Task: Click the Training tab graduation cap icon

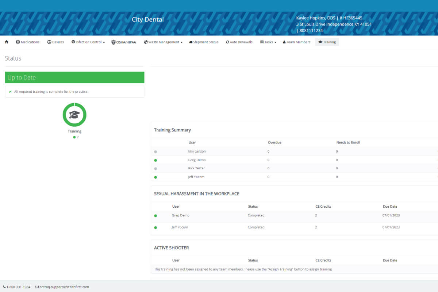Action: [x=320, y=42]
